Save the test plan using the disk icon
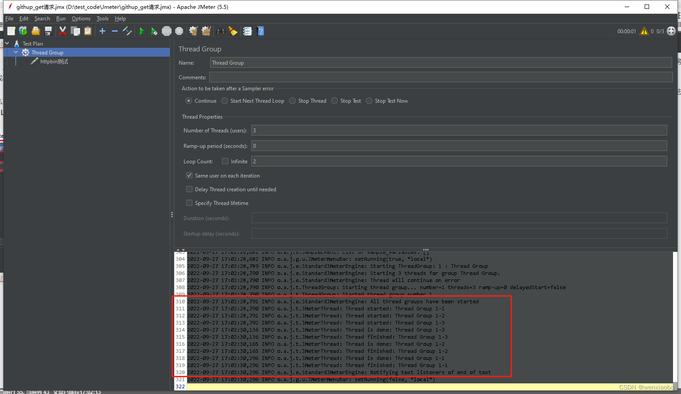 tap(48, 31)
